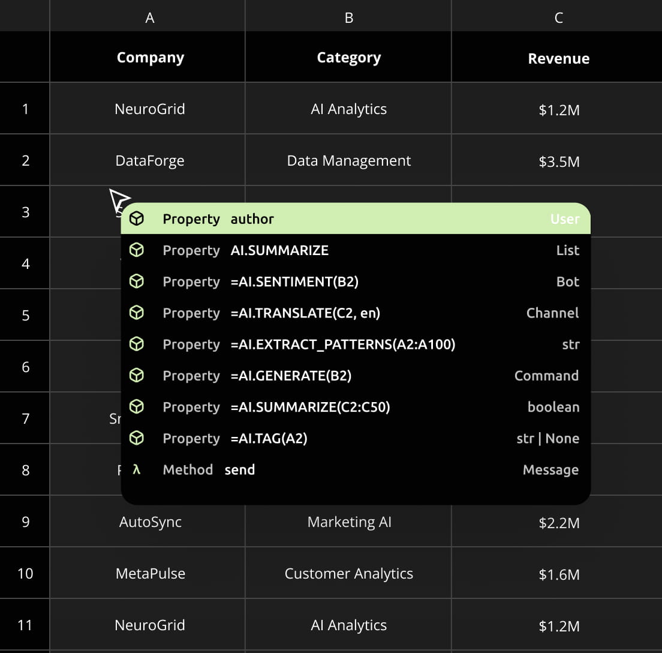
Task: Click the cube icon beside =AI.TRANSLATE(C2, en)
Action: (x=136, y=312)
